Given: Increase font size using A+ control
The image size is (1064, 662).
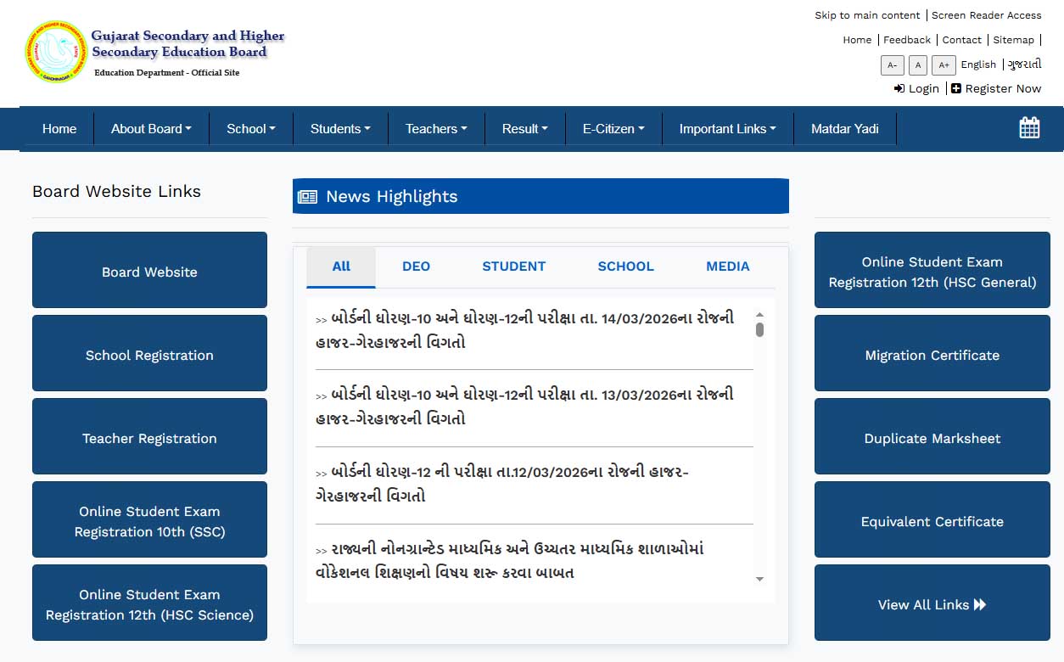Looking at the screenshot, I should (x=944, y=65).
